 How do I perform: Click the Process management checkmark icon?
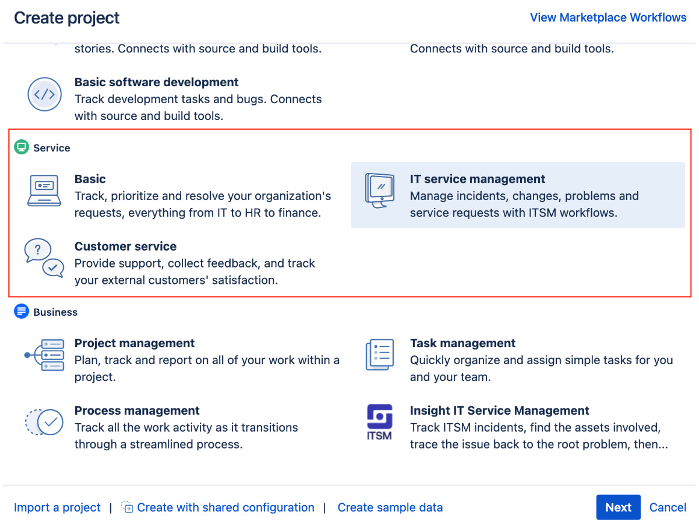point(44,422)
